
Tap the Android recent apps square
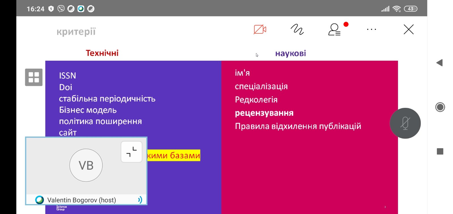tap(440, 152)
